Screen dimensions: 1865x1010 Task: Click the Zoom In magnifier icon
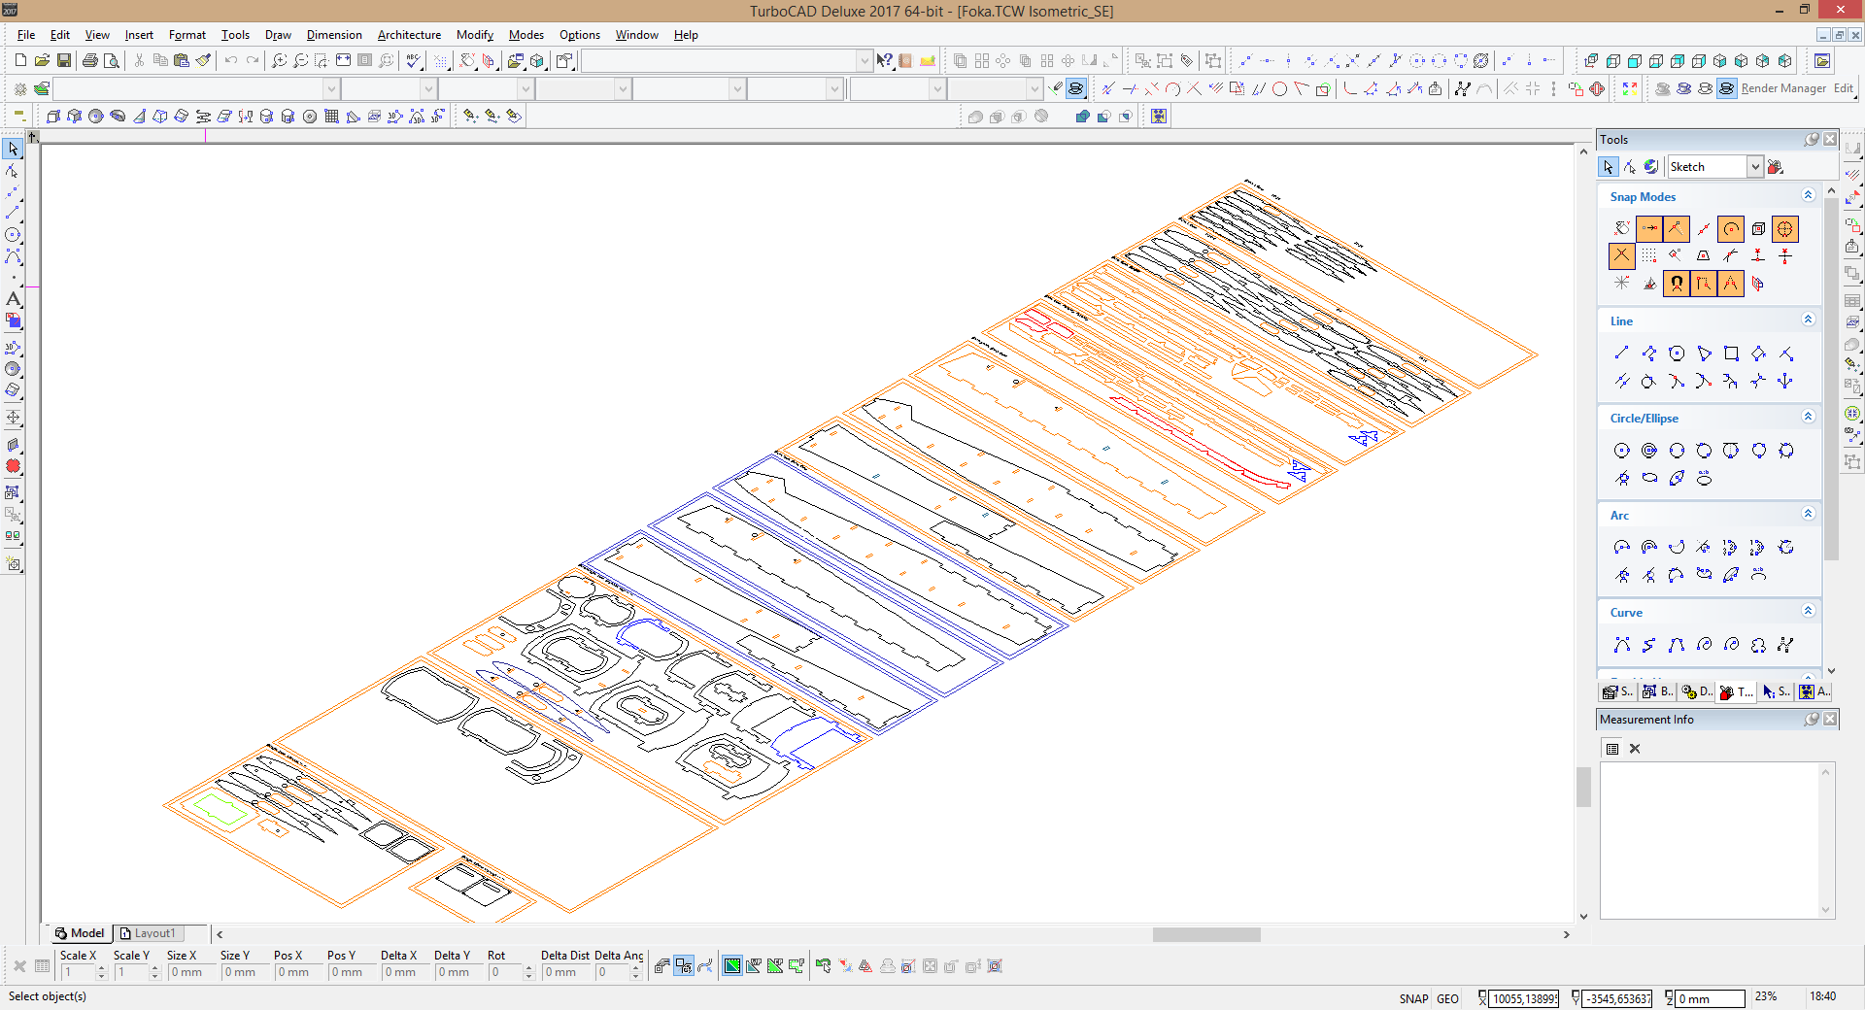pos(279,60)
